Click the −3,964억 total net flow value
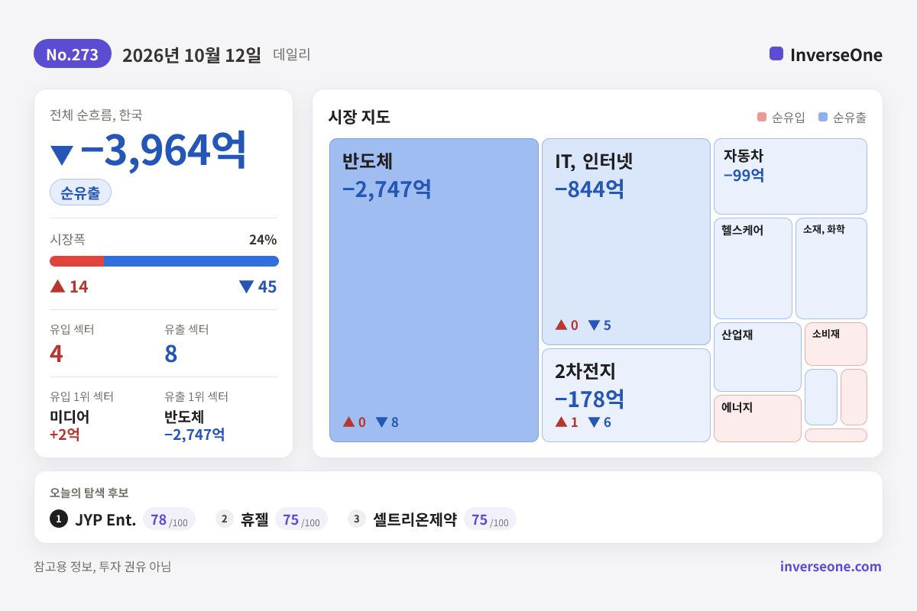Viewport: 917px width, 611px height. click(x=164, y=150)
